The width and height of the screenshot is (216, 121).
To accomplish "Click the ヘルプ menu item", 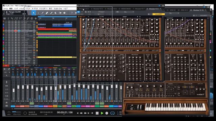I will pos(65,9).
